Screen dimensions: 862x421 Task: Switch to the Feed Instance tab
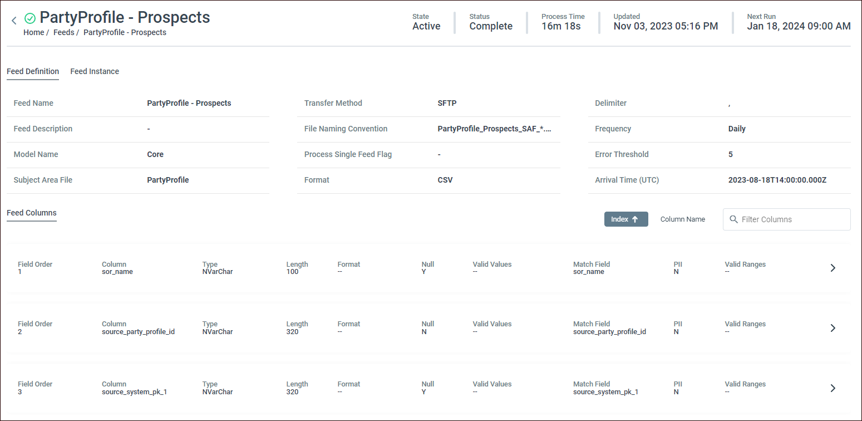click(x=95, y=71)
